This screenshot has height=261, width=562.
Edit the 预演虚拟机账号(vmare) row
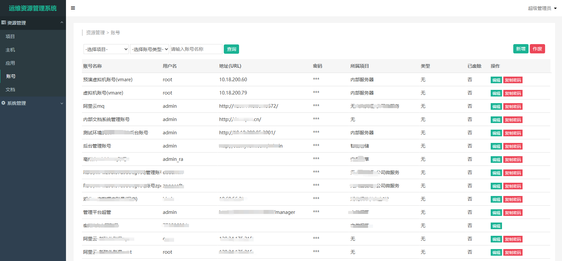click(x=496, y=80)
